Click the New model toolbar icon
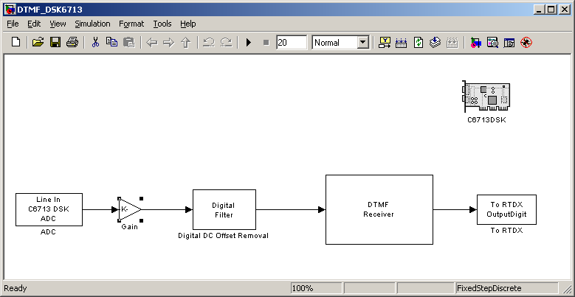Image resolution: width=575 pixels, height=297 pixels. (16, 43)
